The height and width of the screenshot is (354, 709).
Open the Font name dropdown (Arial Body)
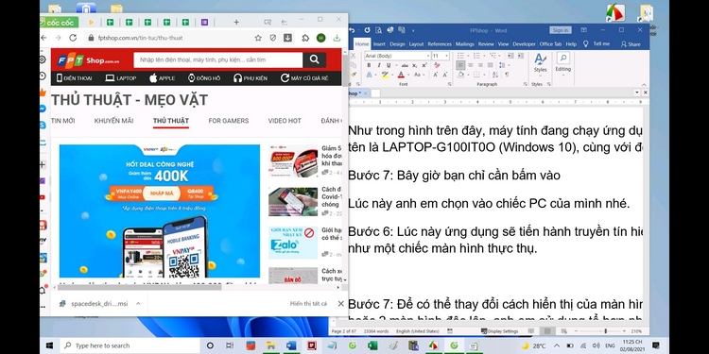click(x=428, y=56)
